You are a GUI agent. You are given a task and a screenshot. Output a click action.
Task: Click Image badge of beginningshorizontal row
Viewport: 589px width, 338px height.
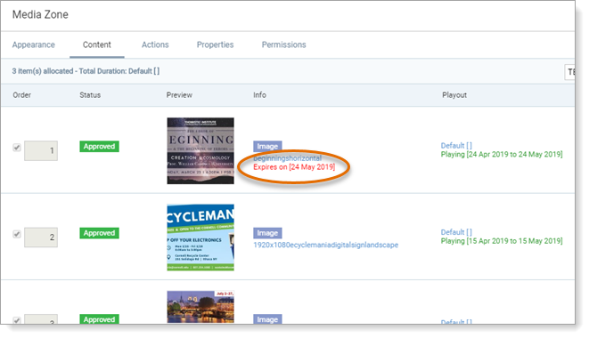coord(267,146)
